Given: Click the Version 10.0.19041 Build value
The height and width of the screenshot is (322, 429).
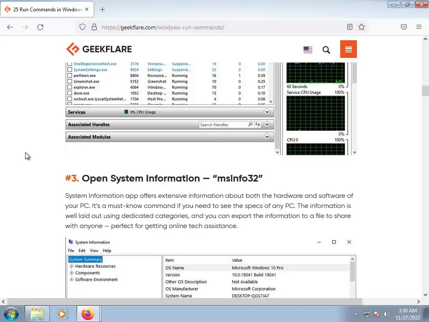Looking at the screenshot, I should [254, 275].
